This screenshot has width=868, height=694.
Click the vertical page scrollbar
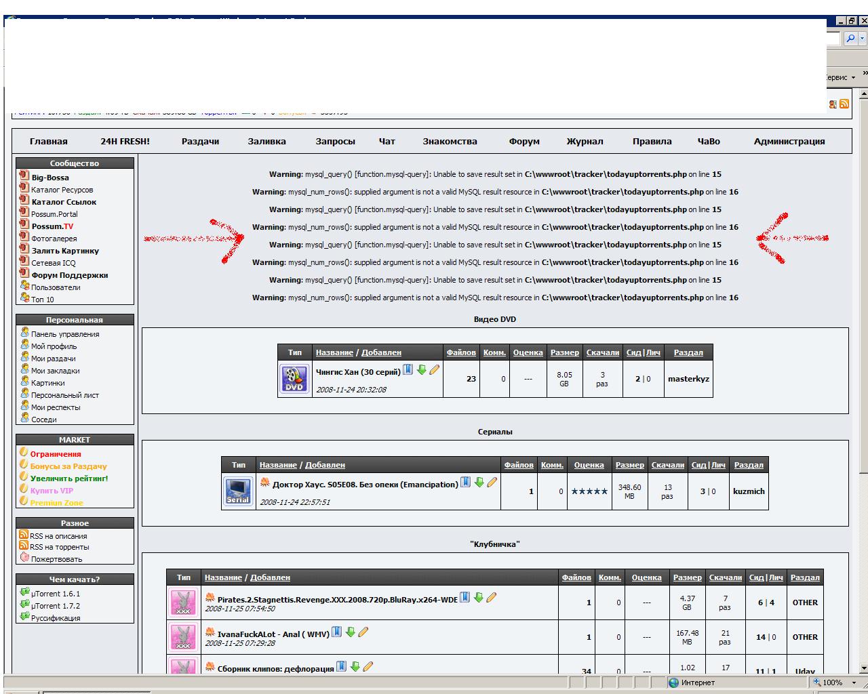863,380
